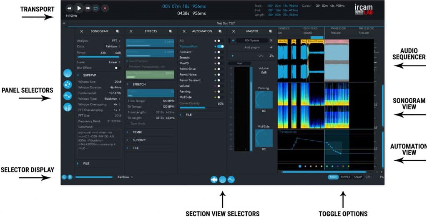Screen dimensions: 427x217
Task: Click the Command text box in Sonogram
Action: pyautogui.click(x=99, y=143)
